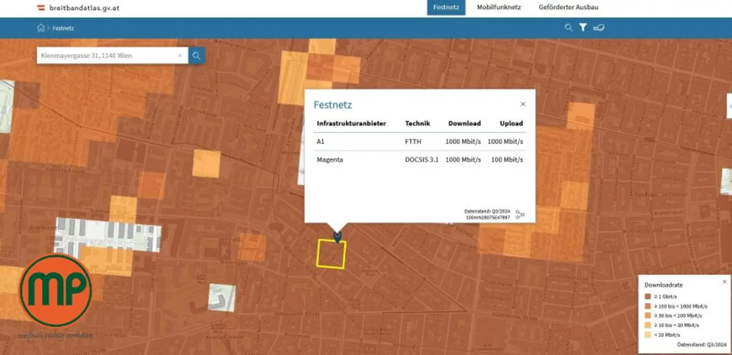732x355 pixels.
Task: Click the FTTH technology cell
Action: click(413, 141)
